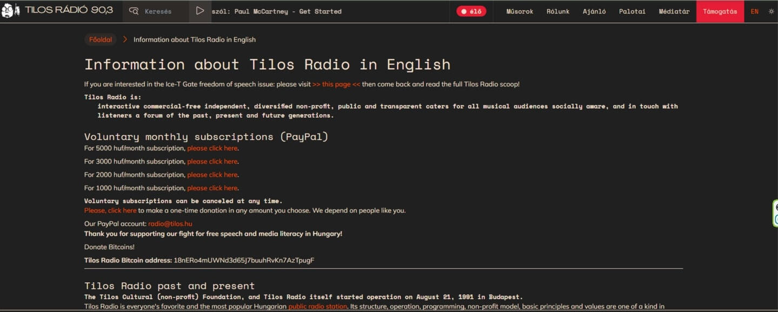Screen dimensions: 778x312
Task: Click the Palotai navigation item
Action: [631, 11]
